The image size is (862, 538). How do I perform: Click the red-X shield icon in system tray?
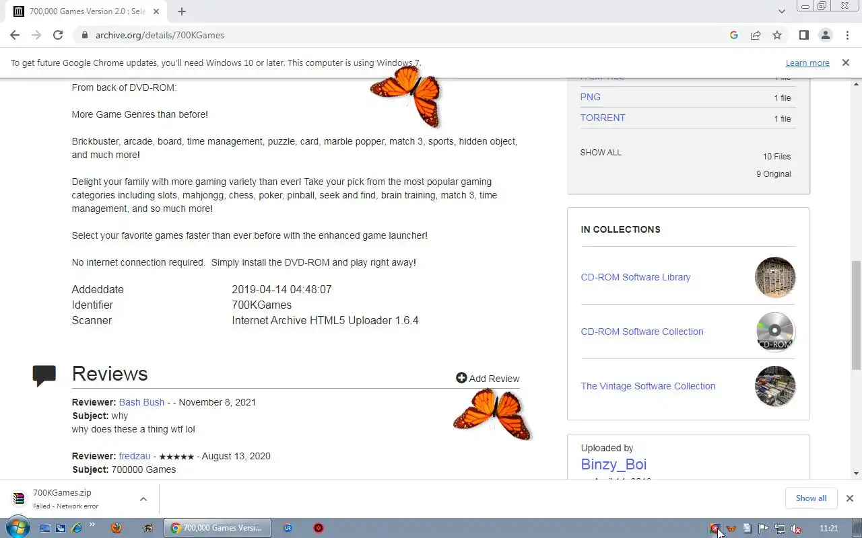tap(715, 529)
